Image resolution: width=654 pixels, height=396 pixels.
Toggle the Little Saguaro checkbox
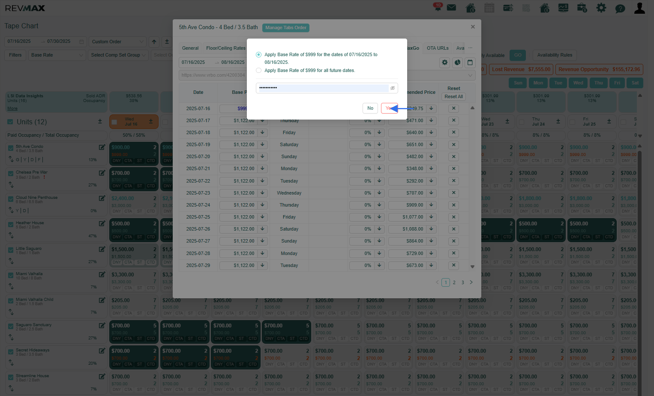tap(11, 250)
